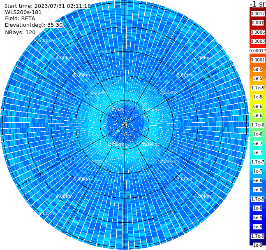Pick the 1.7e-8 colorbar tick
Screen dimensions: 266x250
tap(258, 199)
